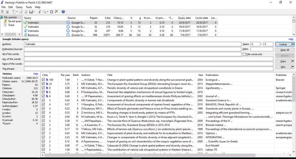Click the green check icon of first Vrahnakis query
The width and height of the screenshot is (296, 159).
pos(25,23)
